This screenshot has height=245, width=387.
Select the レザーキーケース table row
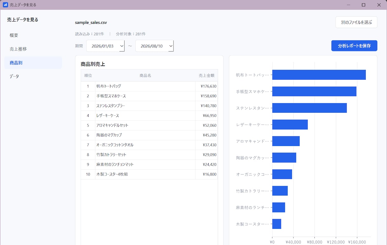point(149,116)
